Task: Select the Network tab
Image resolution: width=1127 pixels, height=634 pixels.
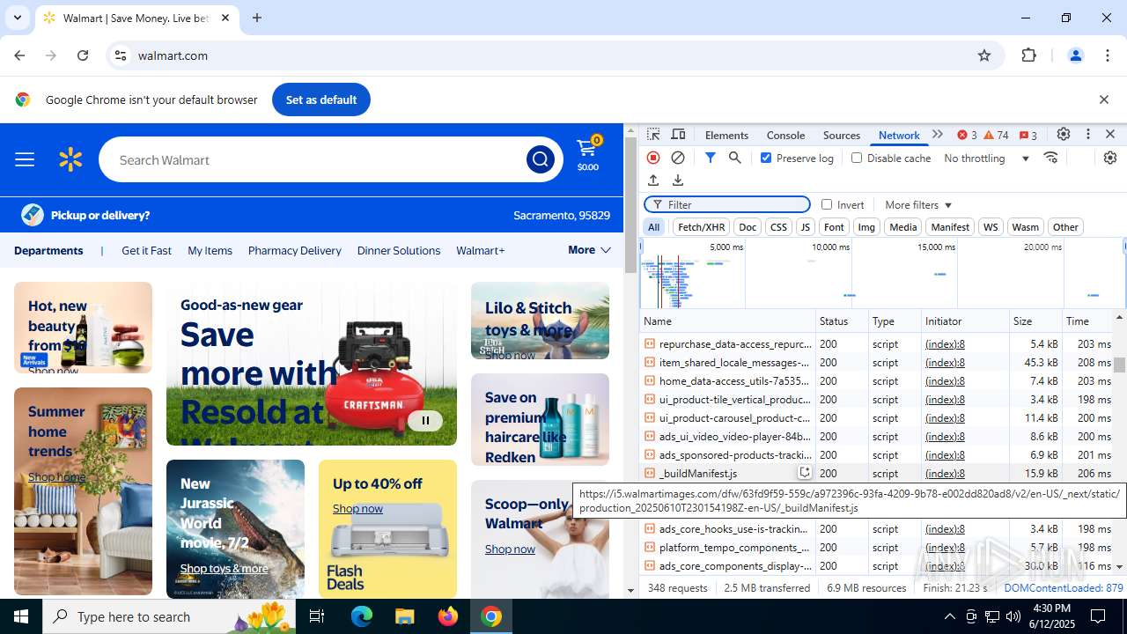Action: coord(899,135)
